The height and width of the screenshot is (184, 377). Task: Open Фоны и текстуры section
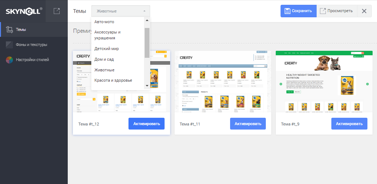click(34, 45)
